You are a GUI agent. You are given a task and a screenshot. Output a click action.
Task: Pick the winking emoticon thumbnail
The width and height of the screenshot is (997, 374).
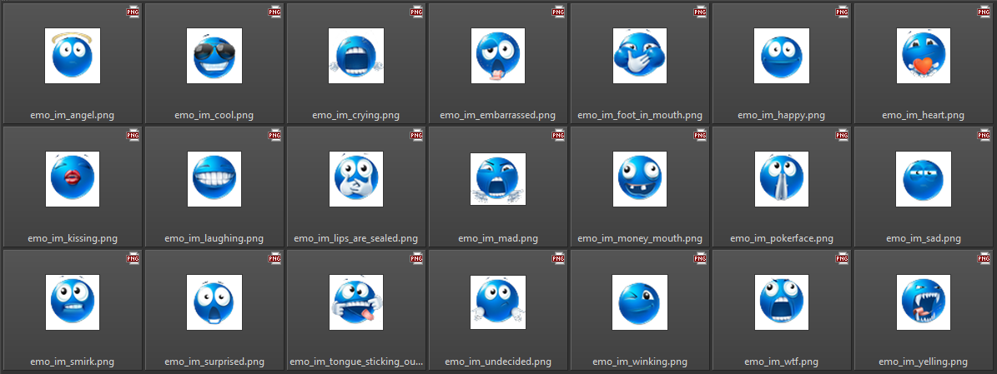(x=640, y=302)
